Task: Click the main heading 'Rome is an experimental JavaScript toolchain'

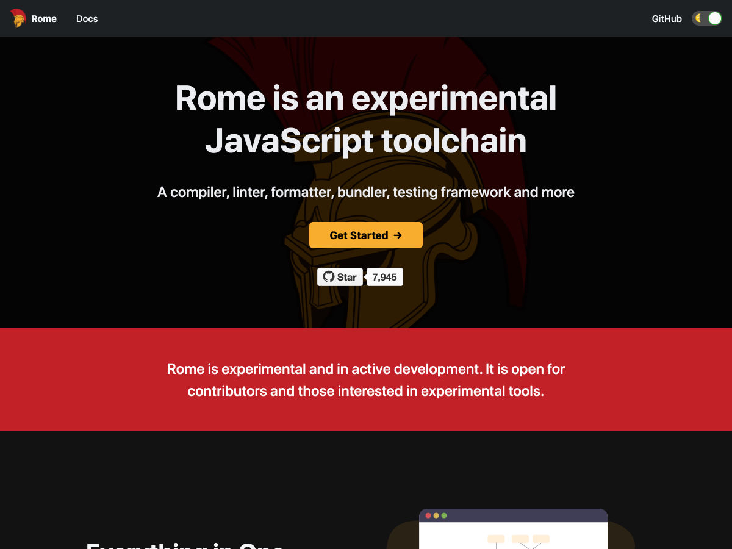Action: (366, 120)
